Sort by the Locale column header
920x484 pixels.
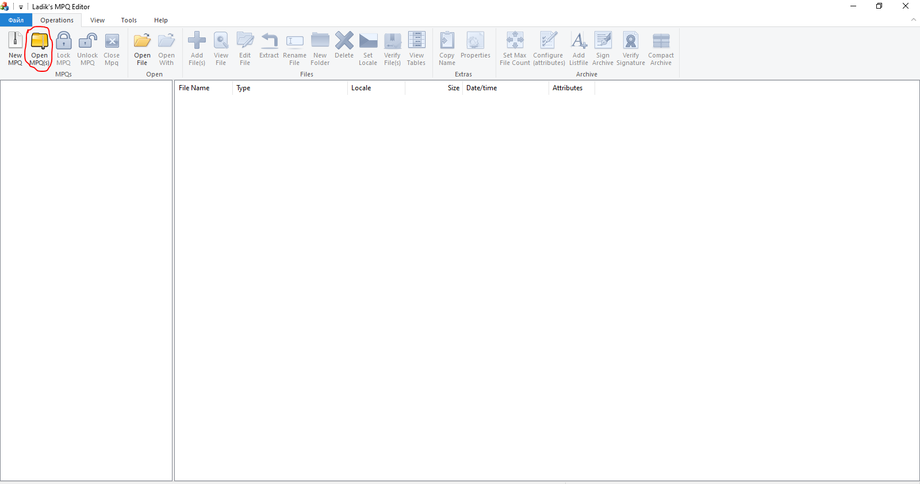pyautogui.click(x=376, y=88)
